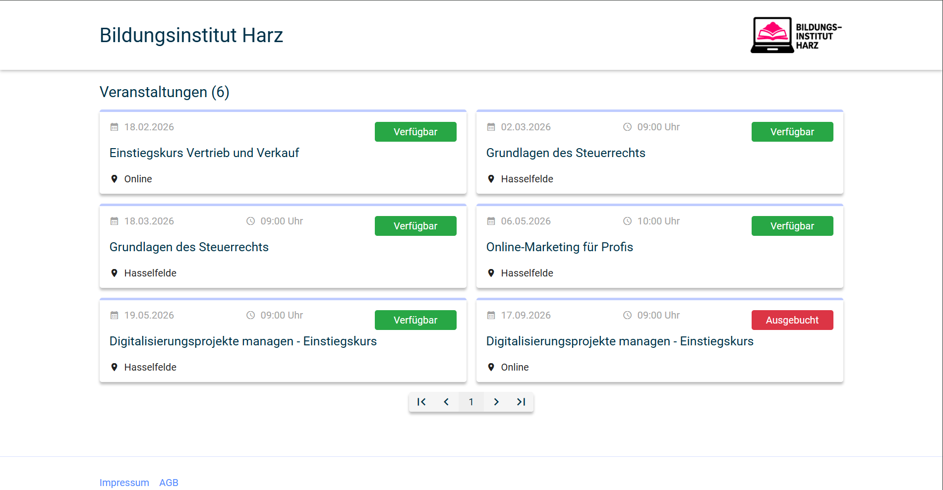Go to the previous page arrow

(x=446, y=402)
